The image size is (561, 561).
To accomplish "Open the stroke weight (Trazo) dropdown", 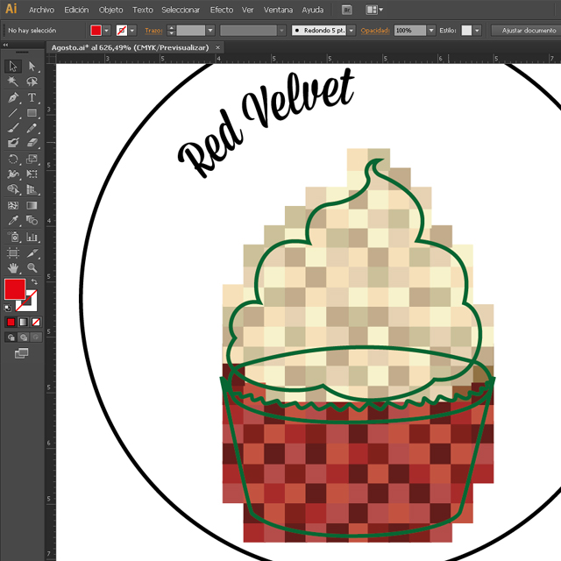I will point(210,31).
